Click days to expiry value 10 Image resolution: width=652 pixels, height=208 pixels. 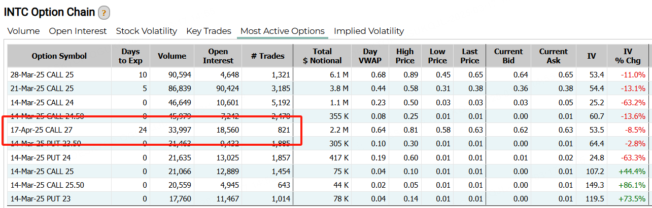(142, 75)
